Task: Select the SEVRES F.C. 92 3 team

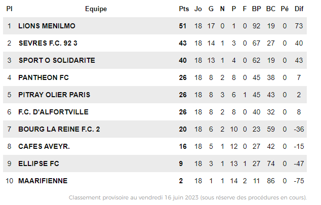Action: [x=48, y=43]
